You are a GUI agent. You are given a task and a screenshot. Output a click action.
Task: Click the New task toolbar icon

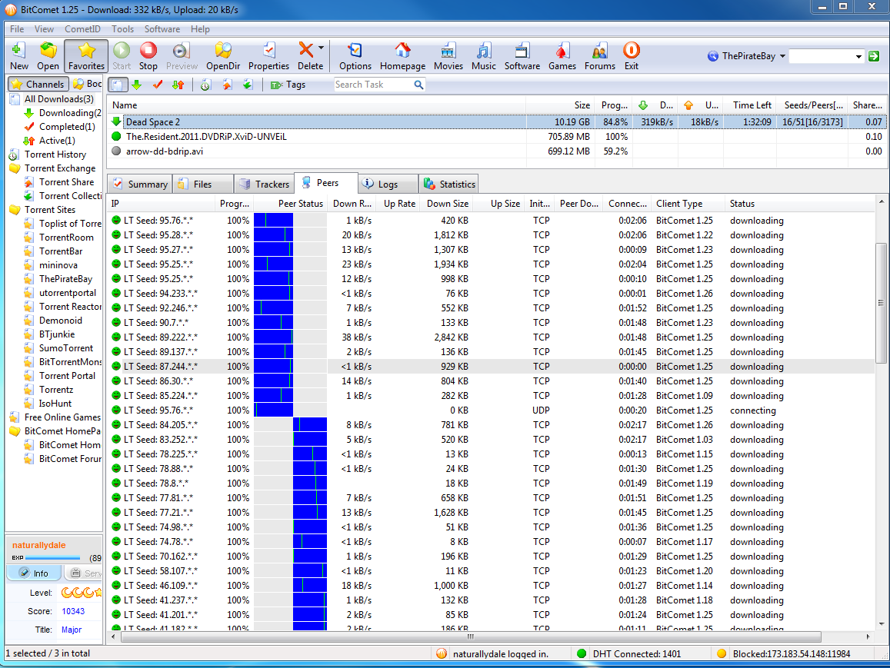pyautogui.click(x=18, y=56)
